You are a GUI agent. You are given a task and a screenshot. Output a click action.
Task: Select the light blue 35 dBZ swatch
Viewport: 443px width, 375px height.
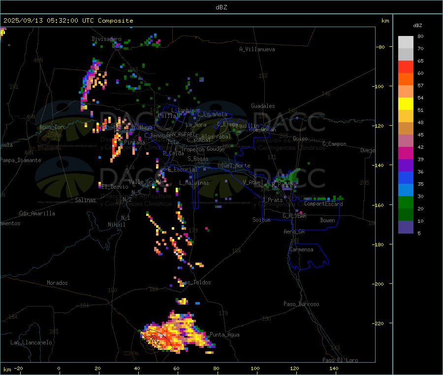click(406, 190)
